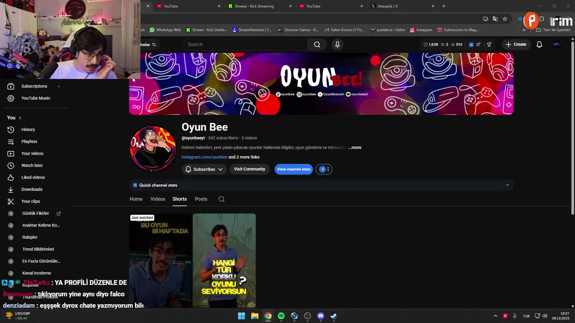Open the account avatar menu in YouTube header

557,44
